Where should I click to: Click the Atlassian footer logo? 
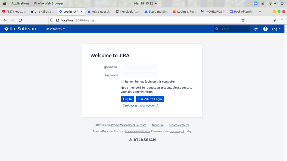pyautogui.click(x=142, y=140)
